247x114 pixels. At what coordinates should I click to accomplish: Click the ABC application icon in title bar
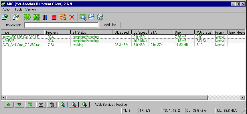(x=3, y=4)
